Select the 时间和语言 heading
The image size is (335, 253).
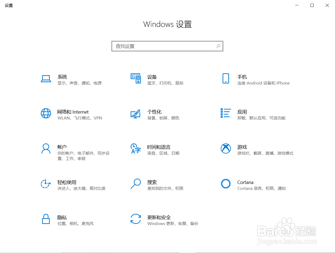point(159,147)
